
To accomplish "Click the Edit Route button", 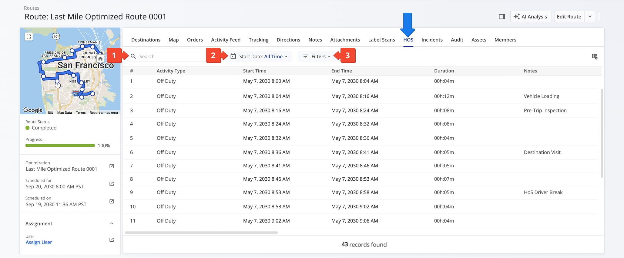I will (x=569, y=17).
